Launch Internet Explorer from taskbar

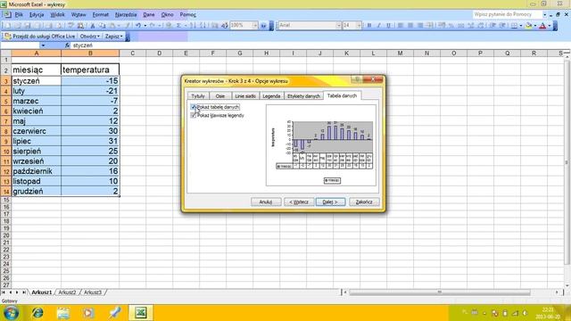pyautogui.click(x=37, y=313)
